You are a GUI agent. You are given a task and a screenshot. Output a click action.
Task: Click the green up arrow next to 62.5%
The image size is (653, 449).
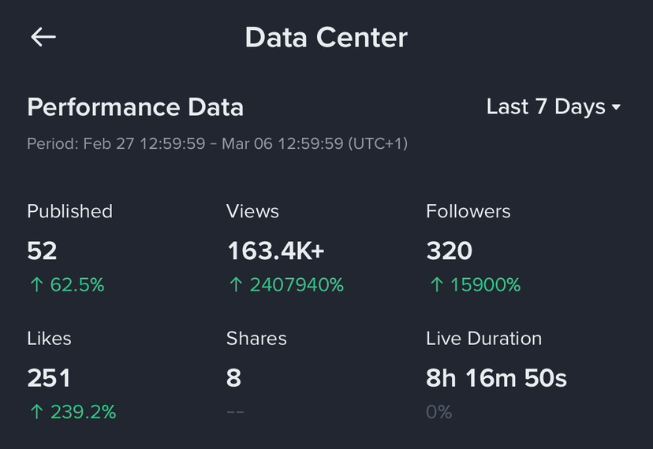click(35, 285)
